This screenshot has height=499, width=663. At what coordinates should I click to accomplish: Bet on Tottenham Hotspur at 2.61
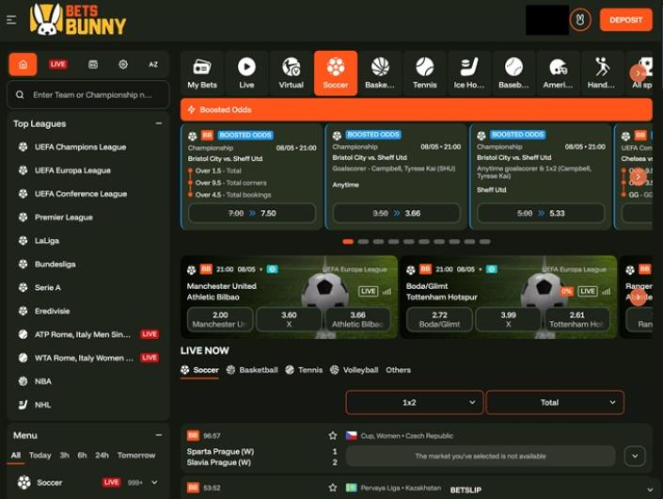[577, 319]
